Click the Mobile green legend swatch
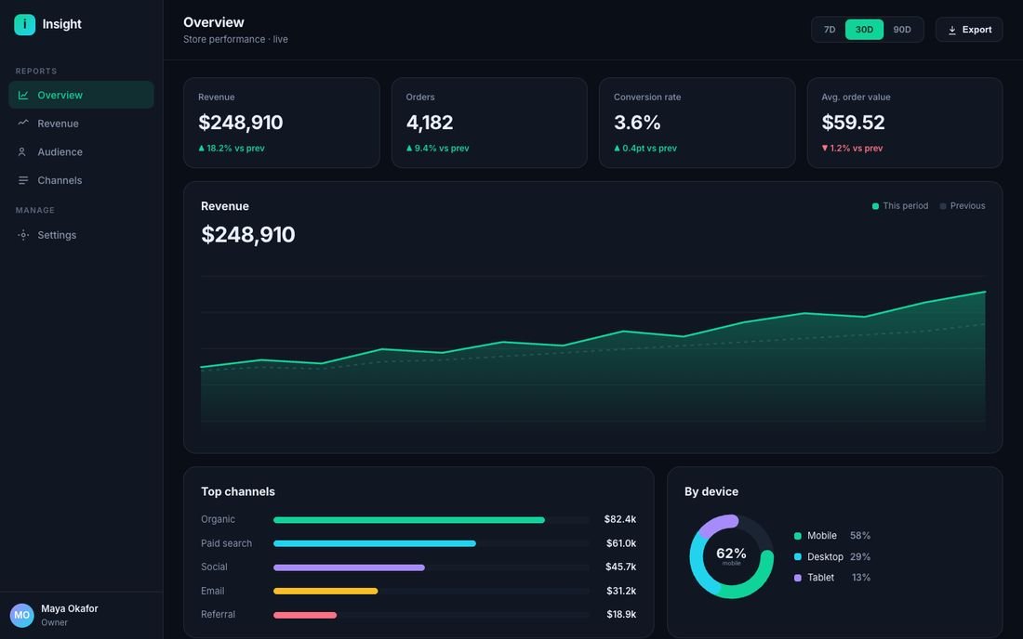Viewport: 1023px width, 639px height. click(x=797, y=536)
